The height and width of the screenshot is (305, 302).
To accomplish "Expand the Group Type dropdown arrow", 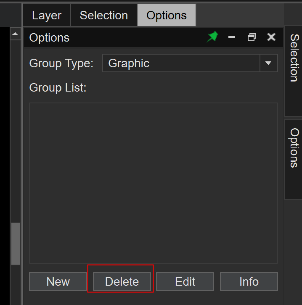I will (268, 63).
